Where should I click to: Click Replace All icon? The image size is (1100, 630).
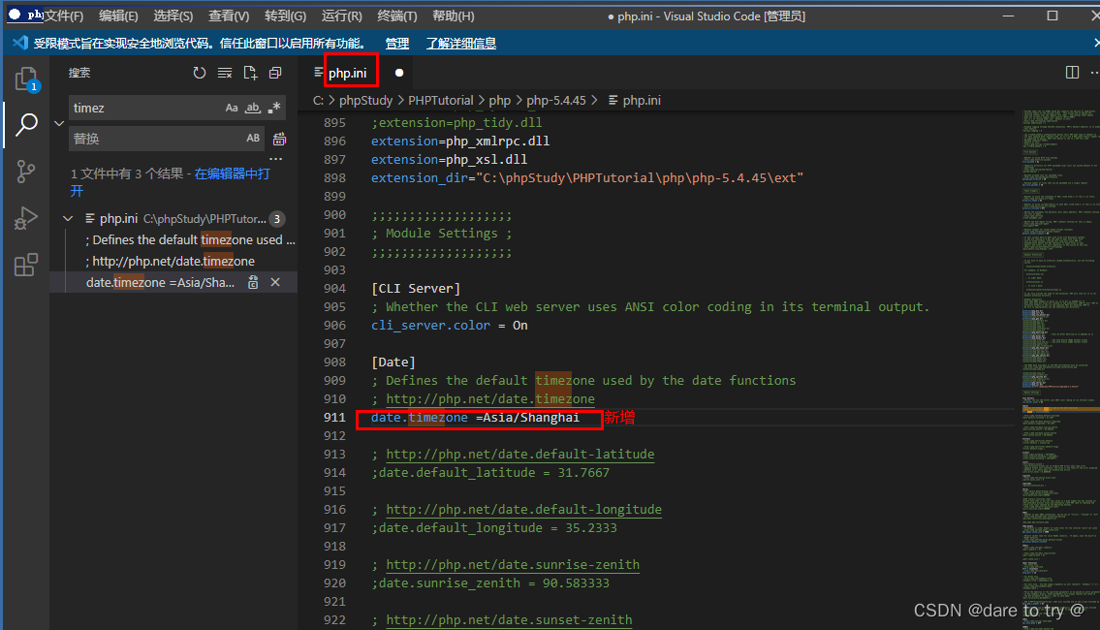(x=279, y=139)
